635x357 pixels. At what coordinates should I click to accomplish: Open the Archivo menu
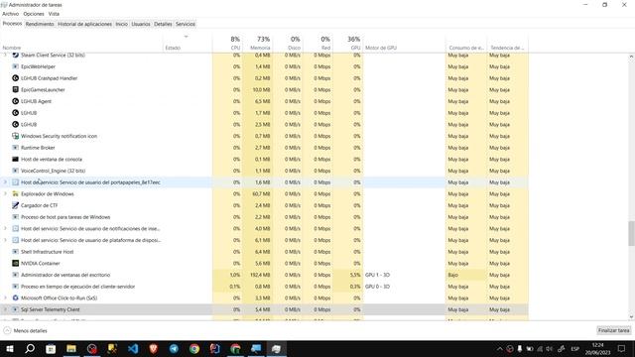(11, 14)
